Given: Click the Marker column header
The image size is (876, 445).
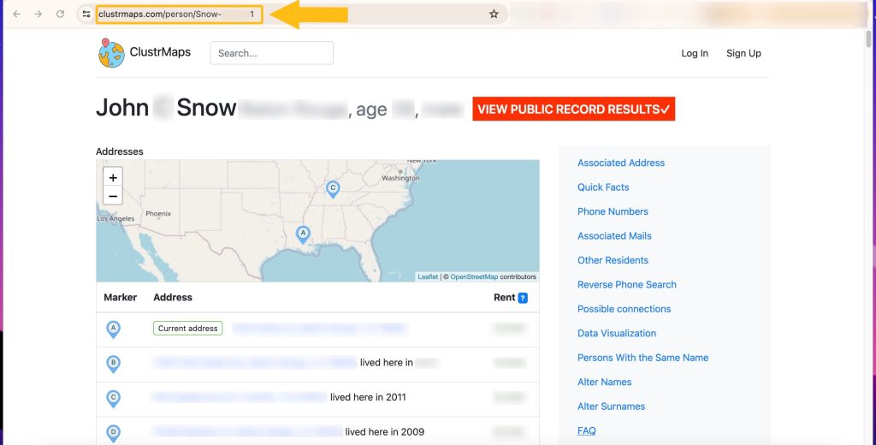Looking at the screenshot, I should tap(120, 298).
